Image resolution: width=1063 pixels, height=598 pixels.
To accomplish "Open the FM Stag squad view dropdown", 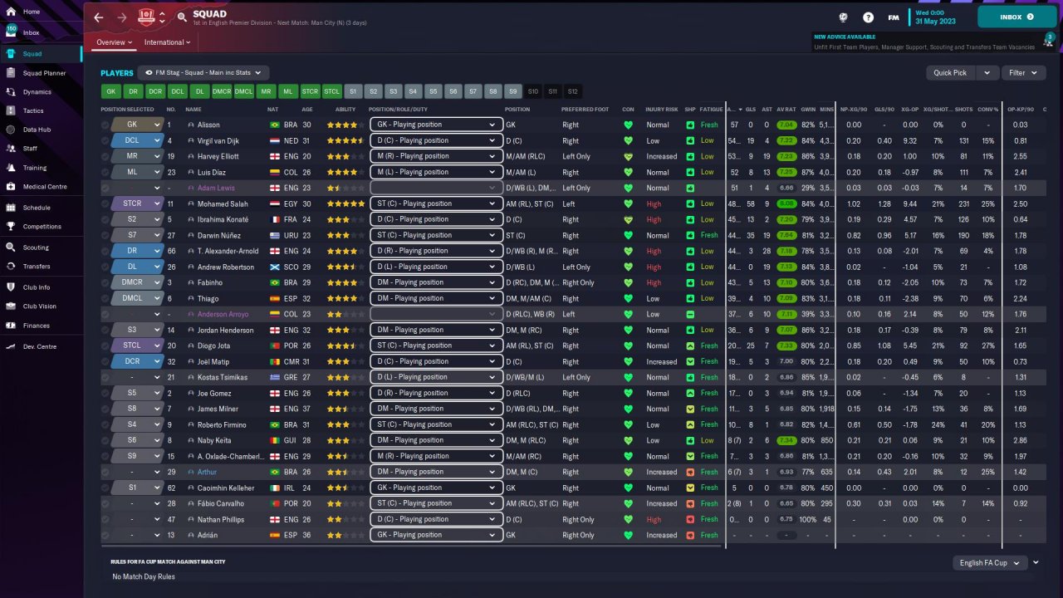I will click(204, 73).
